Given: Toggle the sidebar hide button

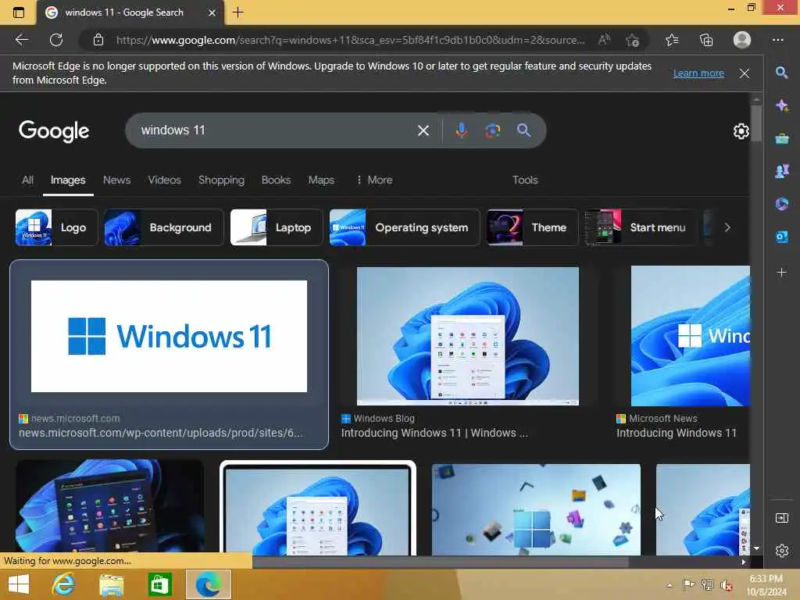Looking at the screenshot, I should (x=781, y=518).
